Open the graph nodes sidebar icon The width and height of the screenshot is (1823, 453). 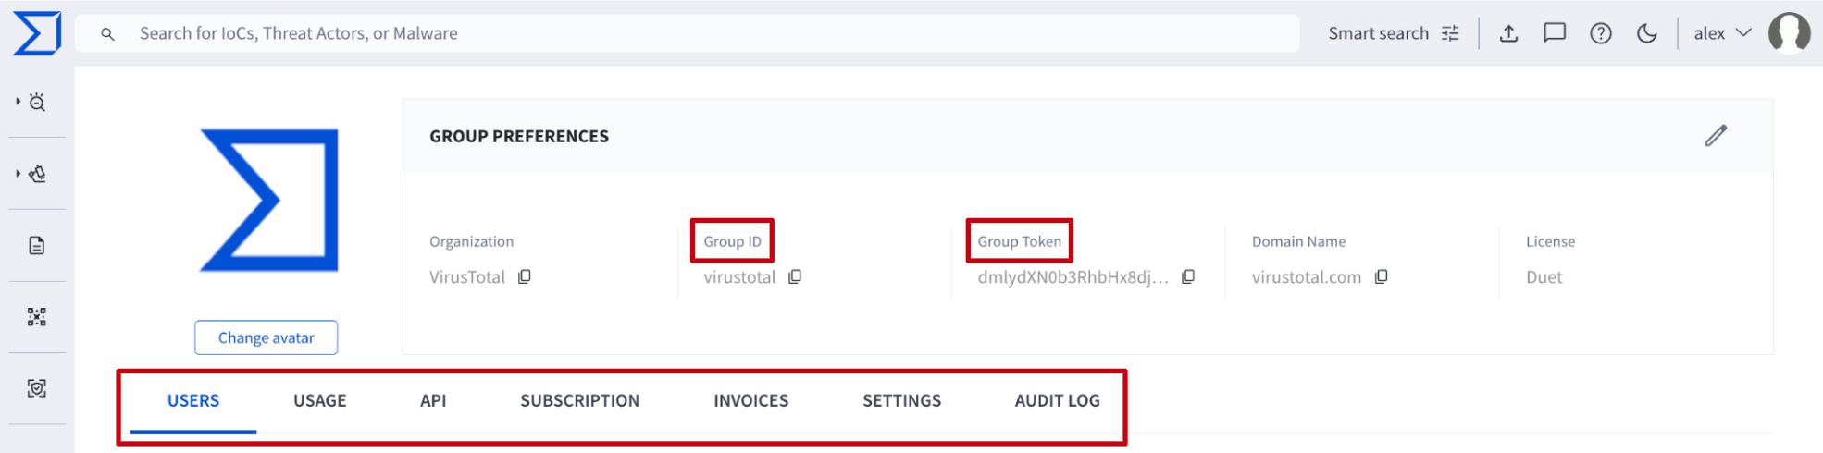click(37, 317)
